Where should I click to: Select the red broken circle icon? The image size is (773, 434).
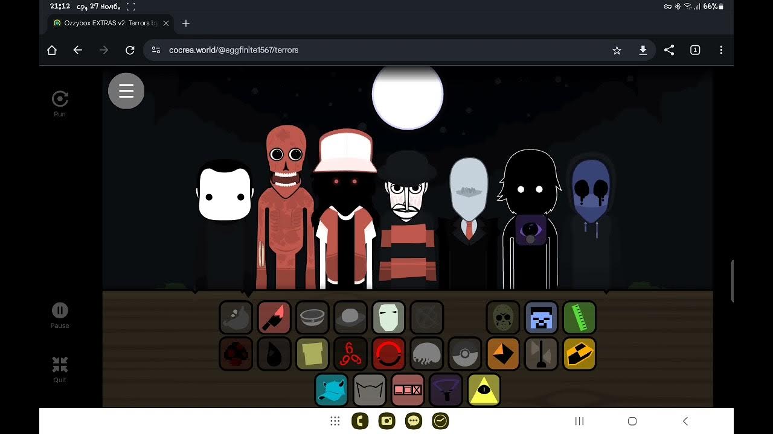388,354
